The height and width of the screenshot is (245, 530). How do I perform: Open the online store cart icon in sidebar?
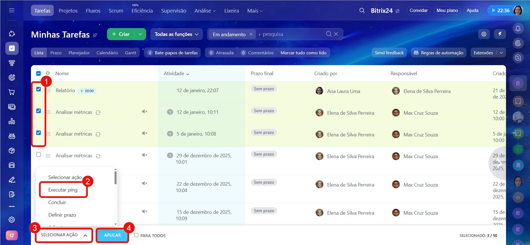click(x=12, y=92)
